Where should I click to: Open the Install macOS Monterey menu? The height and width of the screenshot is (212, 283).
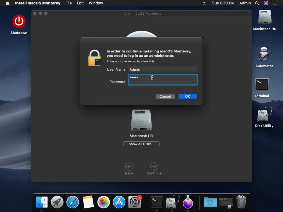click(x=38, y=3)
